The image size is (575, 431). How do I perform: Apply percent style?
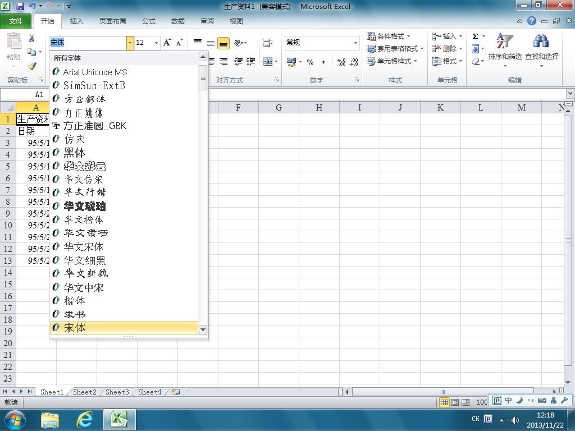[310, 62]
